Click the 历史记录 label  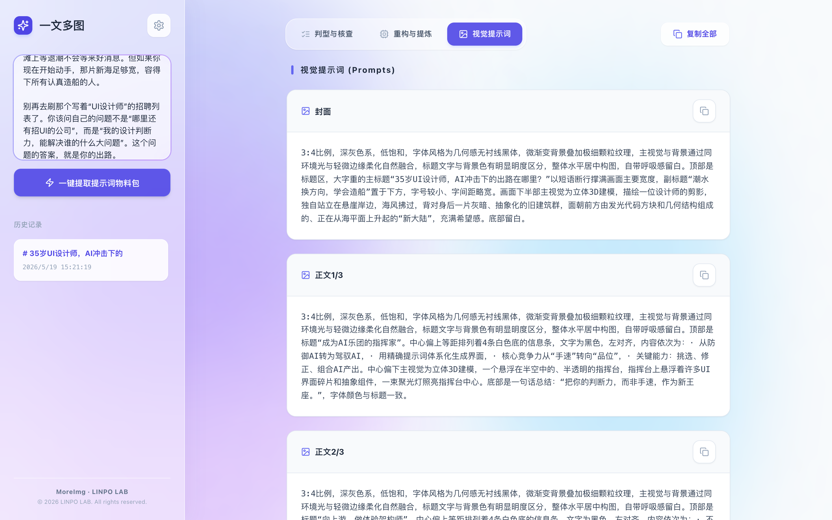28,224
